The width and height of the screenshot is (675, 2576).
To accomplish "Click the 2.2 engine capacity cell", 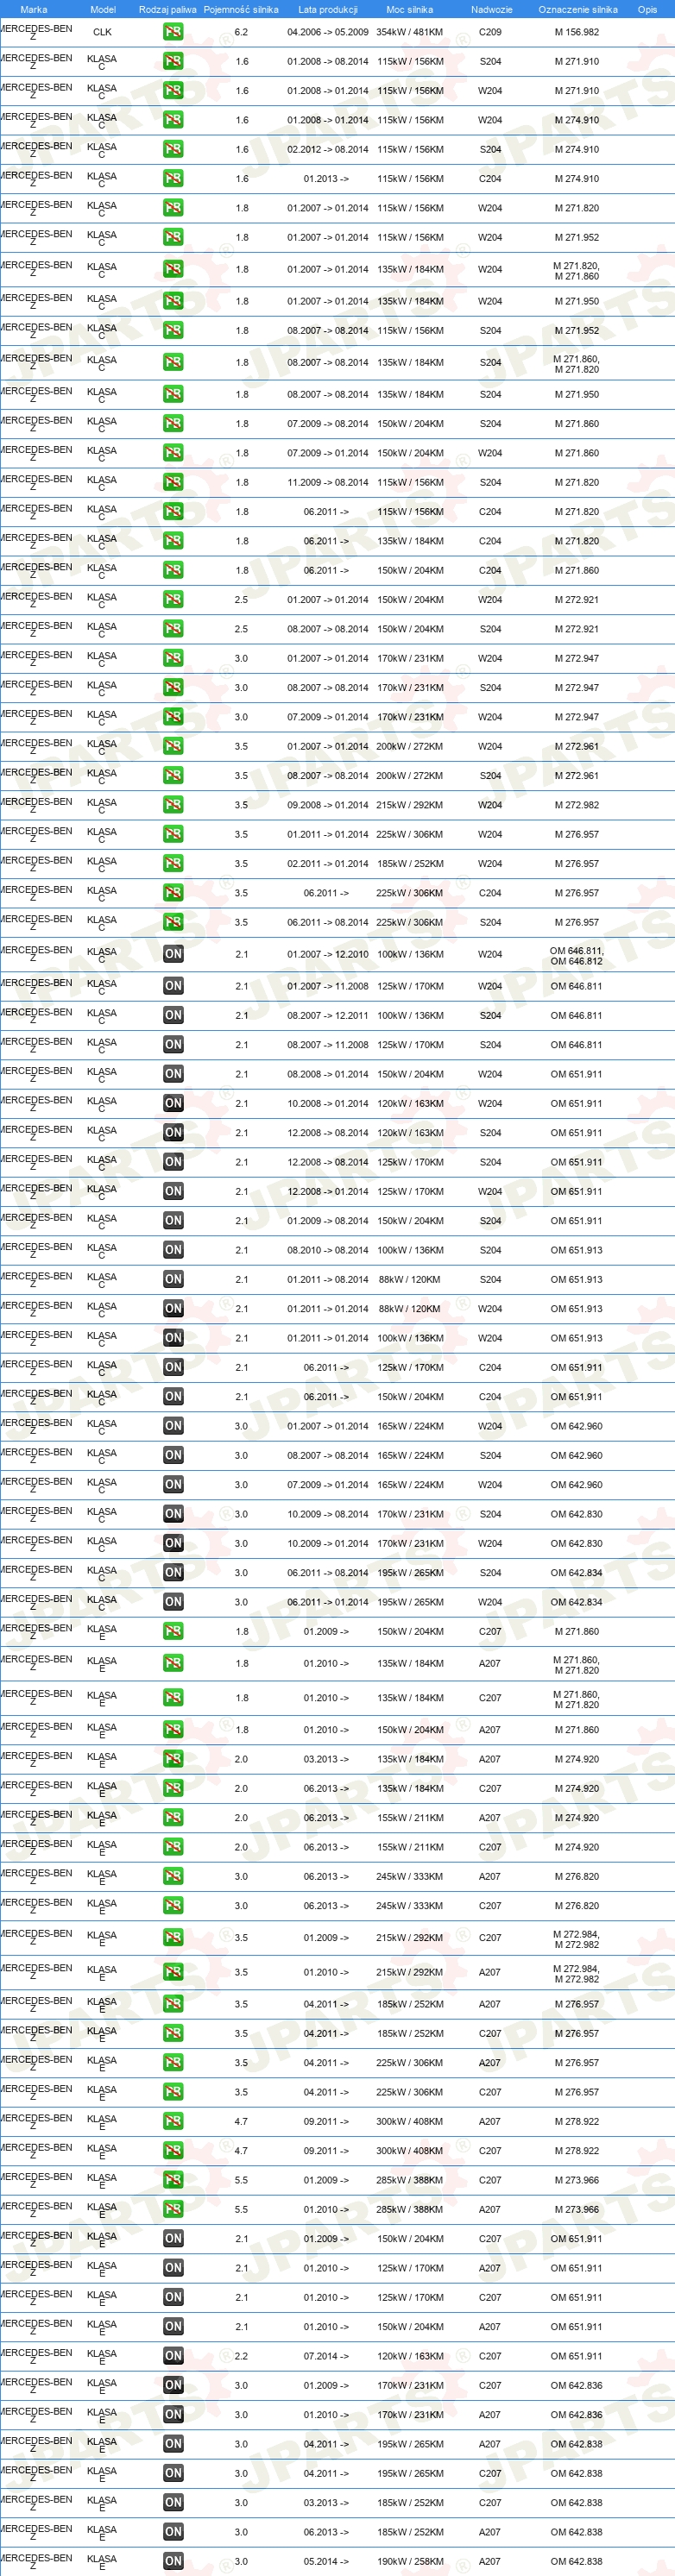I will point(241,2356).
